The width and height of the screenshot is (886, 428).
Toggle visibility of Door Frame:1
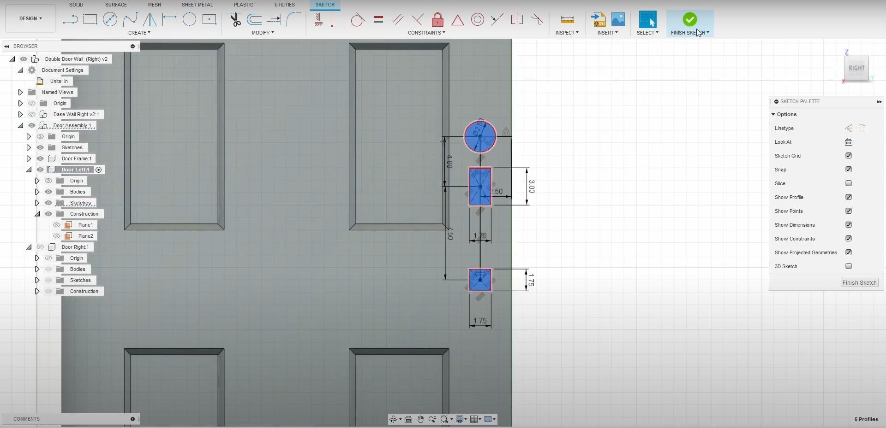click(40, 158)
